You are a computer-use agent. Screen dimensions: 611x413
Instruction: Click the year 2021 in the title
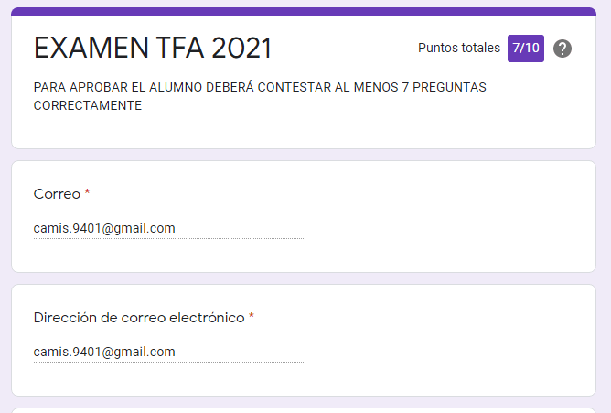241,49
